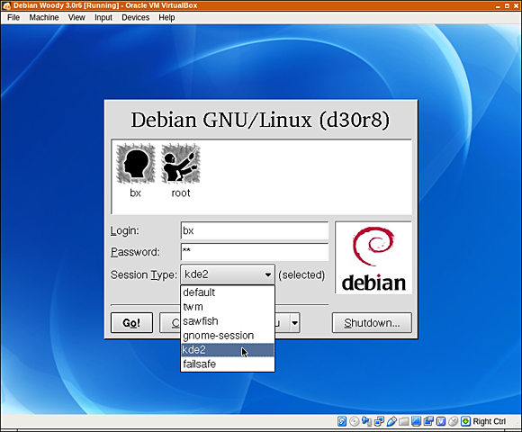Click into the Login field

click(x=255, y=230)
